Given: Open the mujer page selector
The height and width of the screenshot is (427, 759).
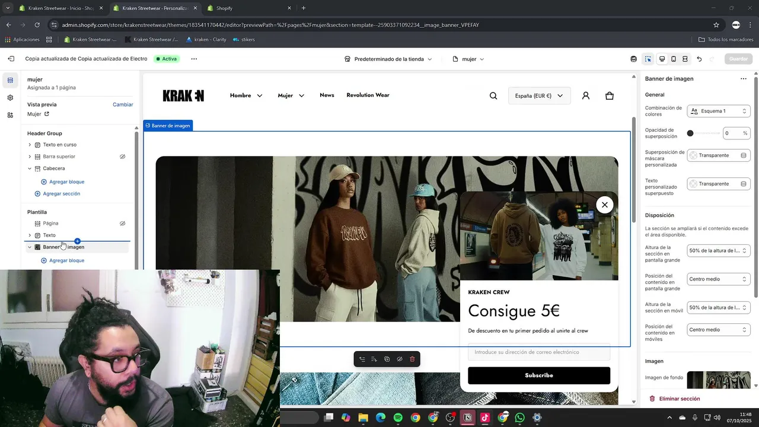Looking at the screenshot, I should [x=468, y=59].
